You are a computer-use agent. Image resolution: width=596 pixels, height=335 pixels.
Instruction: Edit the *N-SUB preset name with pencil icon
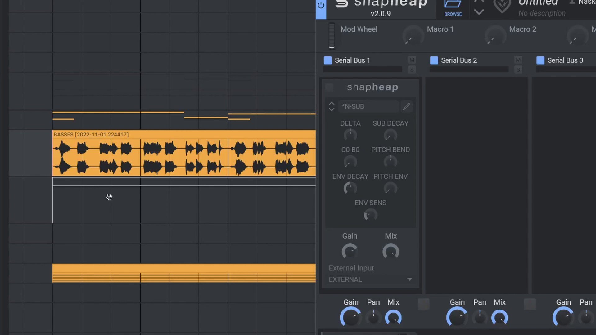407,106
